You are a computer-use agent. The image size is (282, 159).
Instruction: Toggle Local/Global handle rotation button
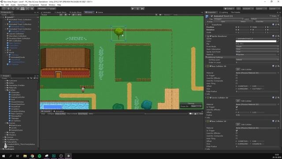pyautogui.click(x=52, y=9)
